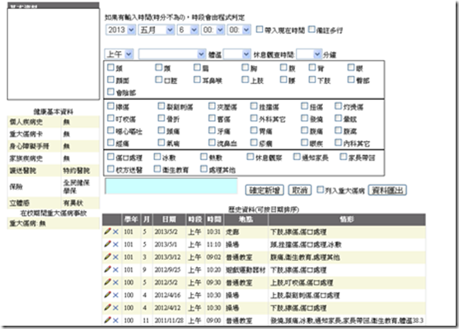Click the large student photo box

point(54,54)
